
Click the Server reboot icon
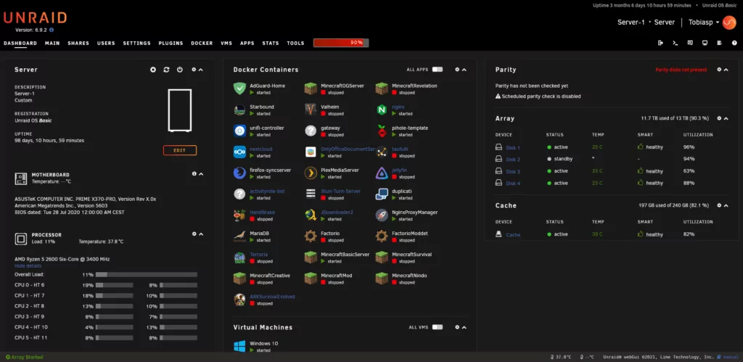[x=166, y=70]
